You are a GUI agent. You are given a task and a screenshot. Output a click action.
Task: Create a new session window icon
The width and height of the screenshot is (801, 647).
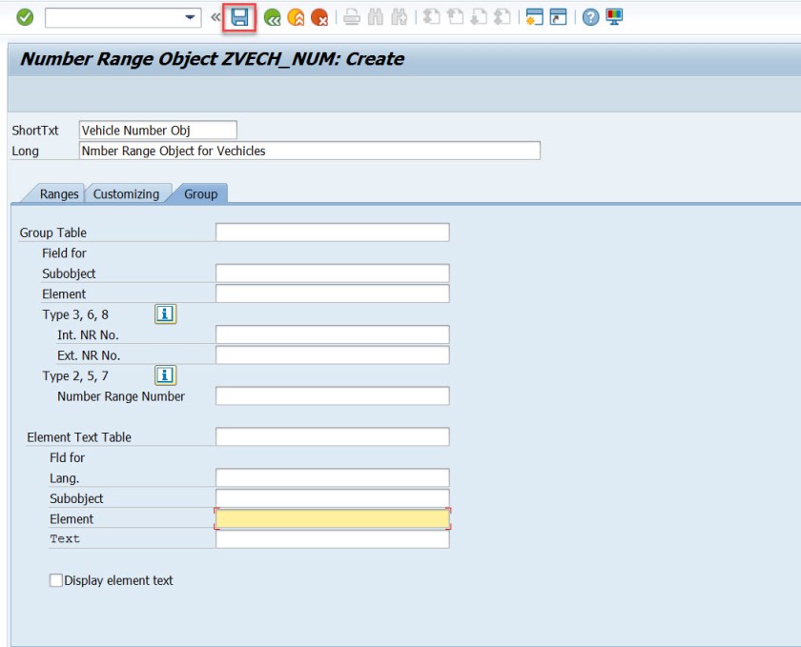pyautogui.click(x=534, y=17)
